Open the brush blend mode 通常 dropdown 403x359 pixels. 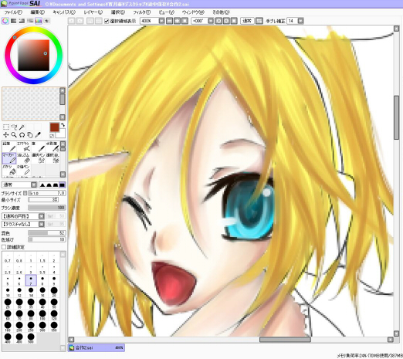tap(34, 185)
